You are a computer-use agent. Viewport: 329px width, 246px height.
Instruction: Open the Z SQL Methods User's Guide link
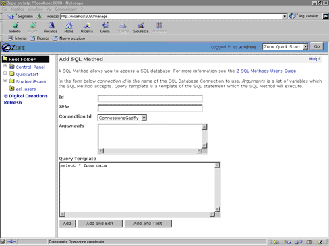click(266, 71)
